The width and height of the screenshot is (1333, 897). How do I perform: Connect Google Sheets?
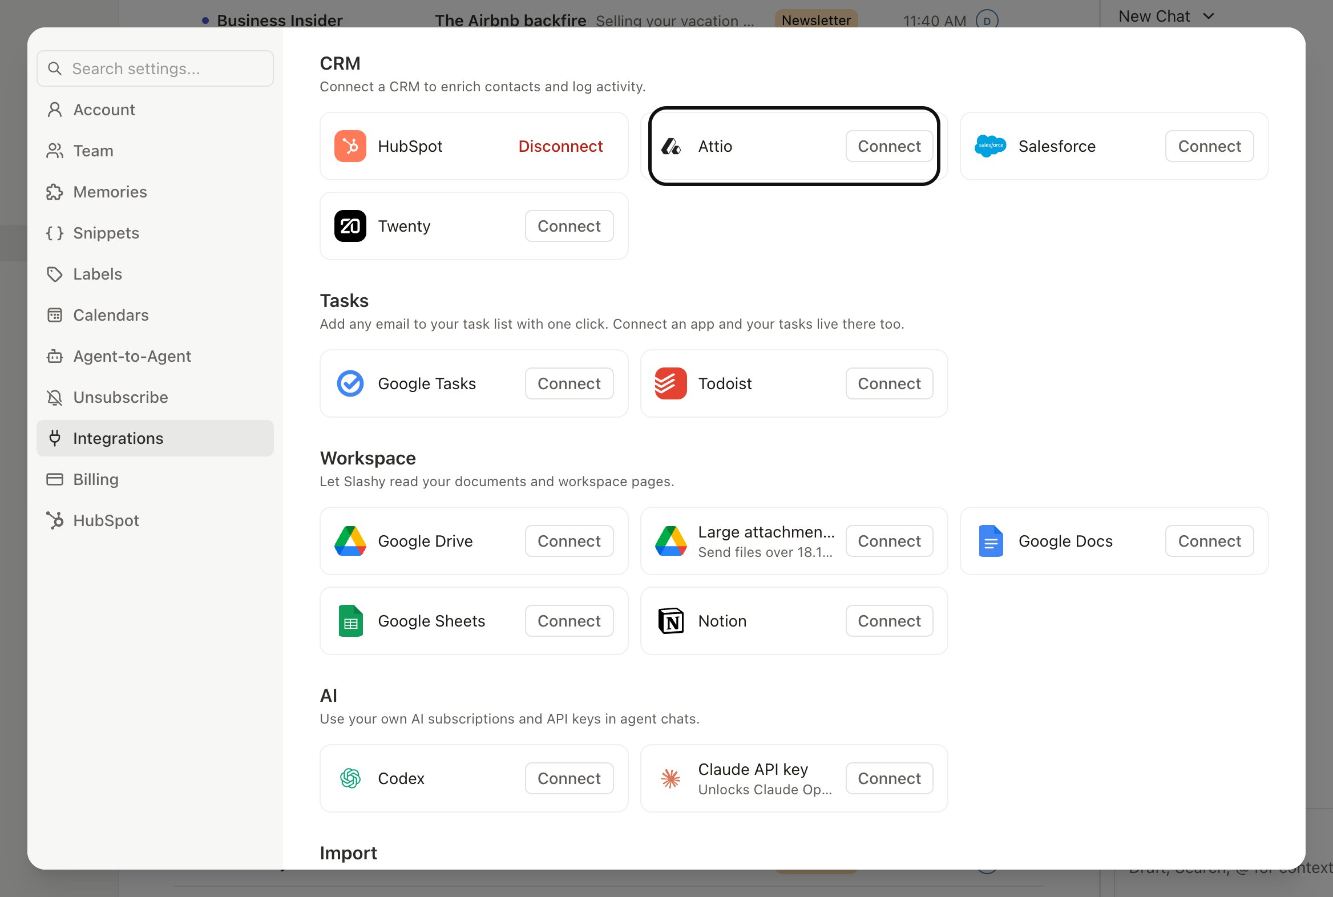point(569,621)
